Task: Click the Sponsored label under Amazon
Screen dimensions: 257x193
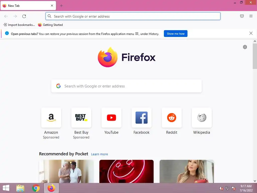Action: coord(51,137)
